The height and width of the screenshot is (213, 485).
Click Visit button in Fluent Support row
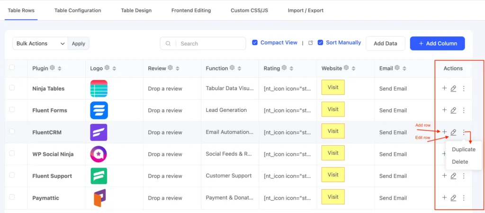click(333, 175)
